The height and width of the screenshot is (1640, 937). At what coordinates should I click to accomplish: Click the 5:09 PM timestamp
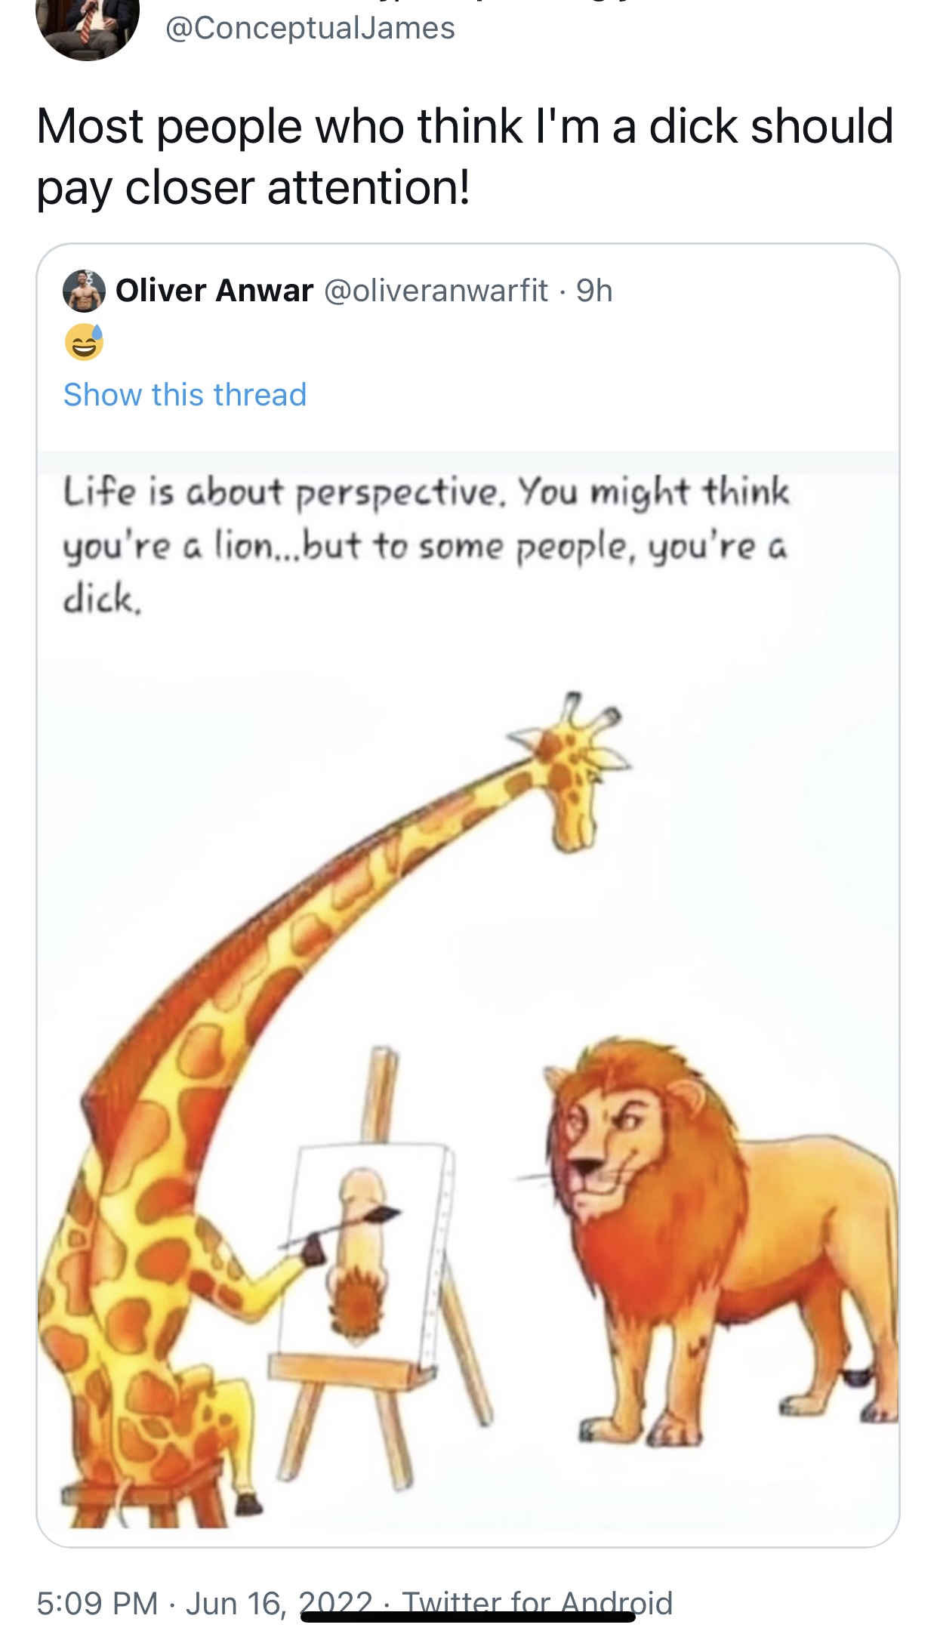pyautogui.click(x=97, y=1604)
